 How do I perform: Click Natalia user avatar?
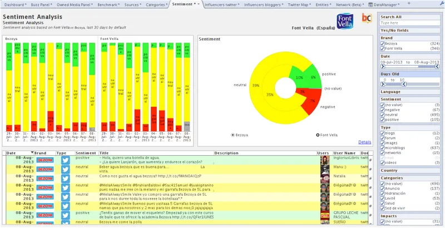pyautogui.click(x=325, y=179)
